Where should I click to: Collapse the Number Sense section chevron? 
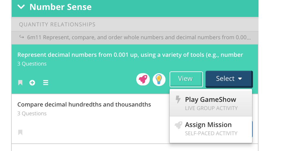[x=21, y=7]
